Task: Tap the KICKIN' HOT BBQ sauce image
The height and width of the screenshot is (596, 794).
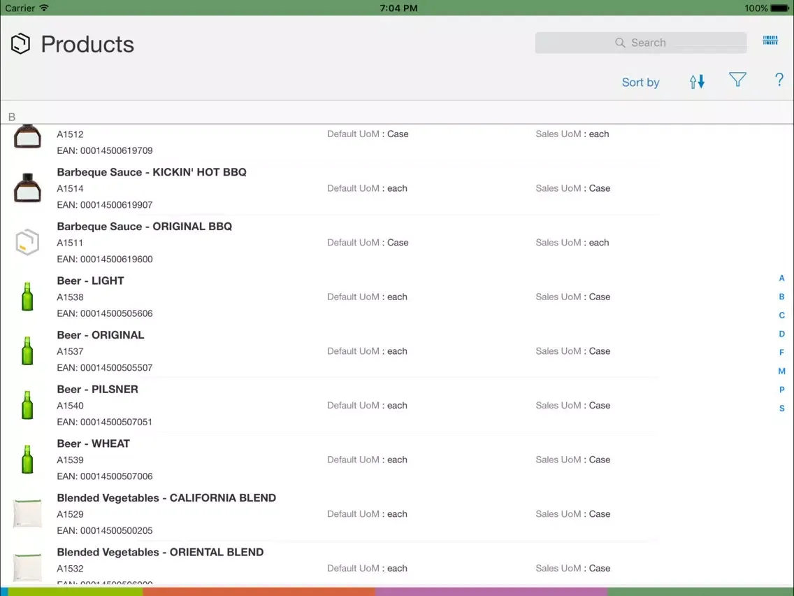Action: 27,188
